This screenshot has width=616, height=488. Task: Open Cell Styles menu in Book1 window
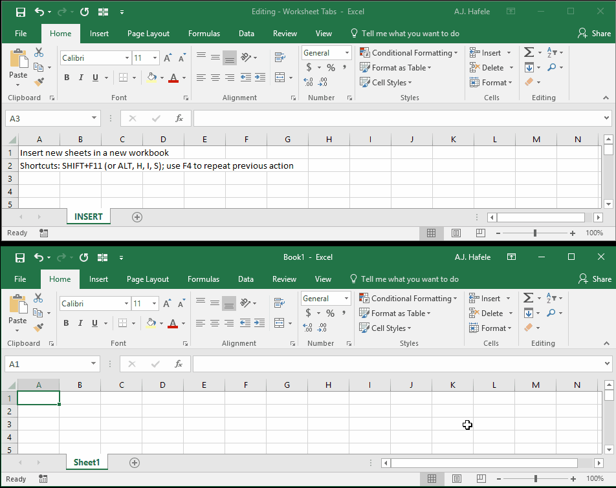click(x=385, y=328)
